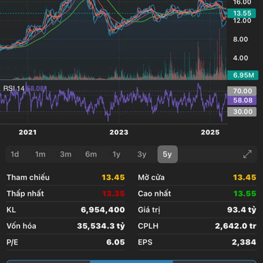
Task: Click the 13.55 current price tag
Action: tap(242, 13)
